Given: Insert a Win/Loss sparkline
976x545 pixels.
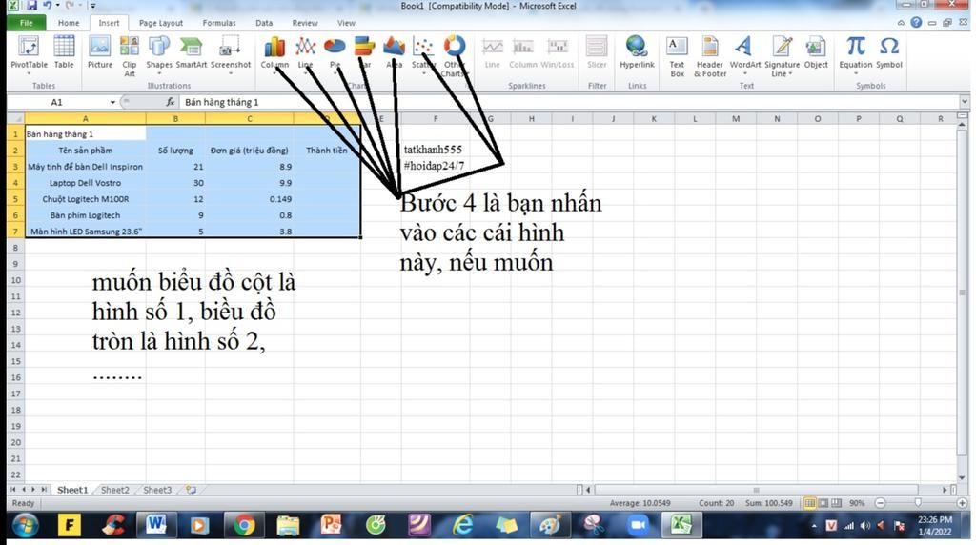Looking at the screenshot, I should (557, 53).
